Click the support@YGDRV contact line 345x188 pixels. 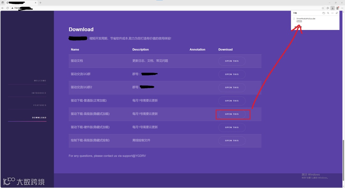(x=107, y=156)
